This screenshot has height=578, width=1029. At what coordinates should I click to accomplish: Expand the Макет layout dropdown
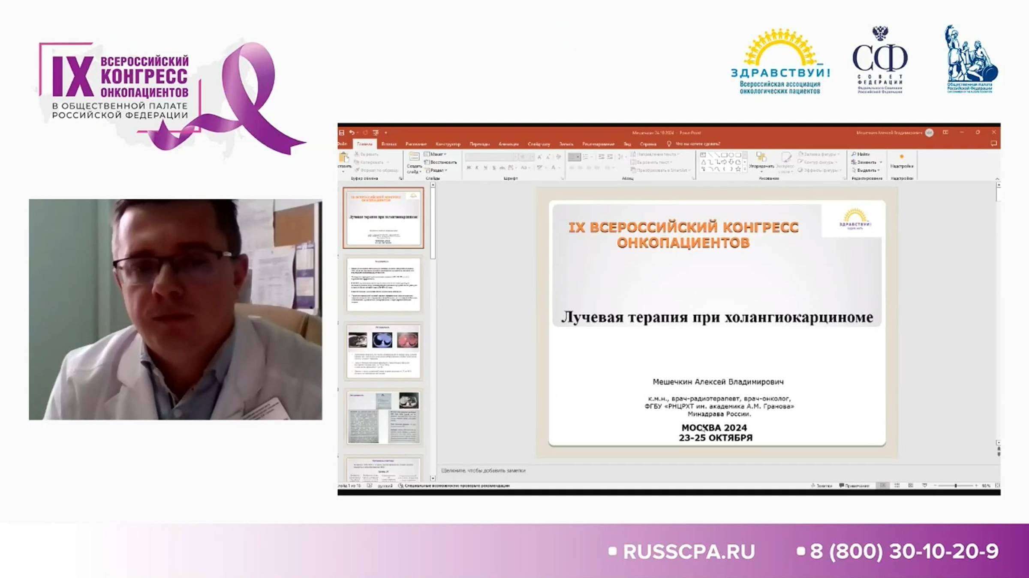point(436,154)
